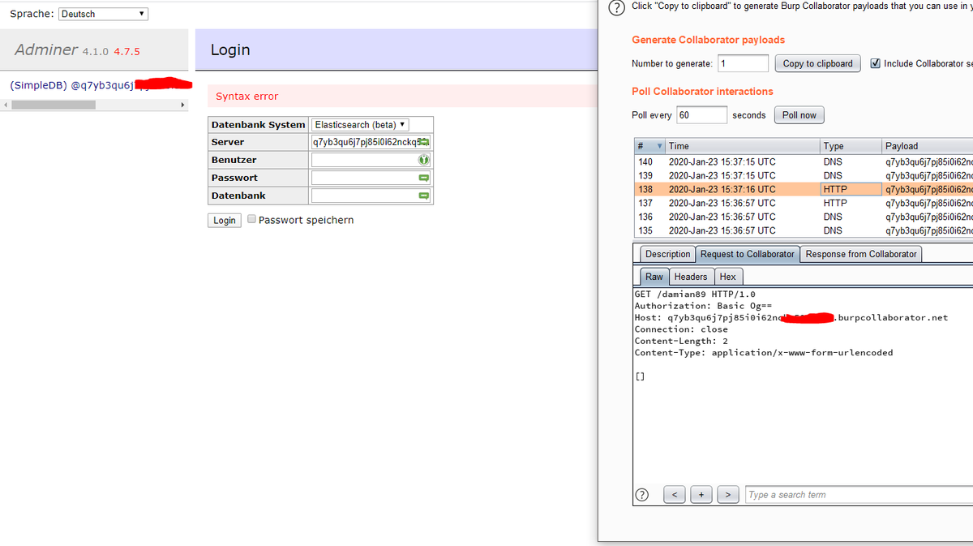973x546 pixels.
Task: Click the Server input field
Action: [371, 142]
